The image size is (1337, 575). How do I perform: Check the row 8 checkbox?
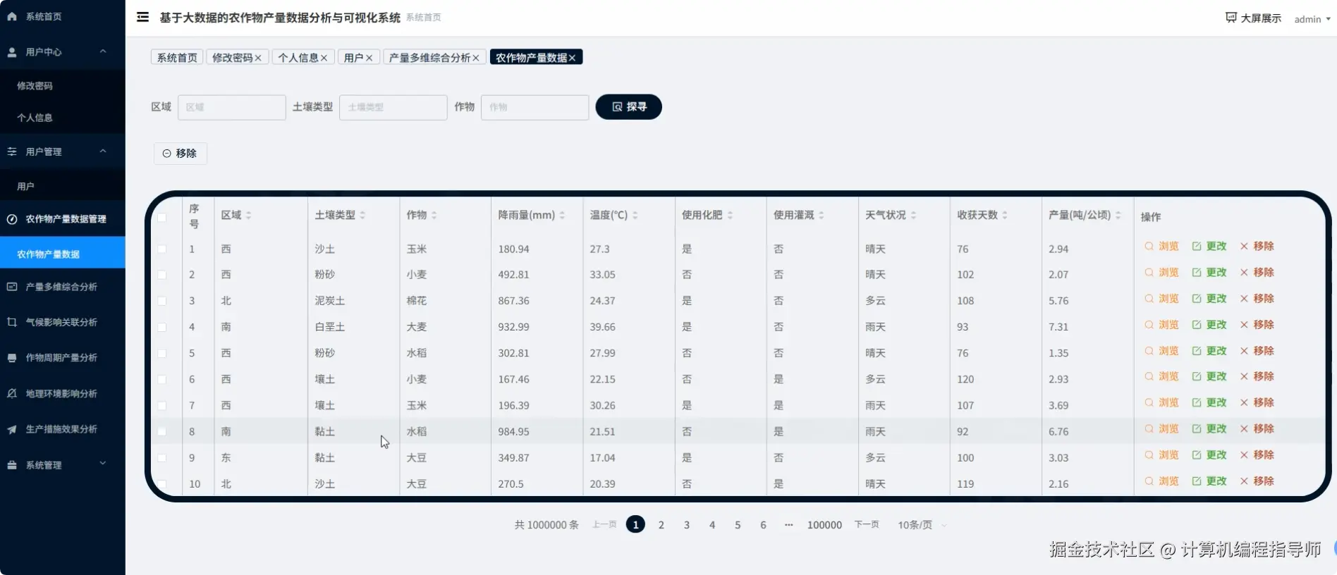pyautogui.click(x=161, y=431)
